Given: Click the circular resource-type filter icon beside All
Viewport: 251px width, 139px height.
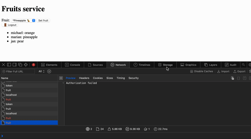Looking at the screenshot, I should click(x=49, y=71).
